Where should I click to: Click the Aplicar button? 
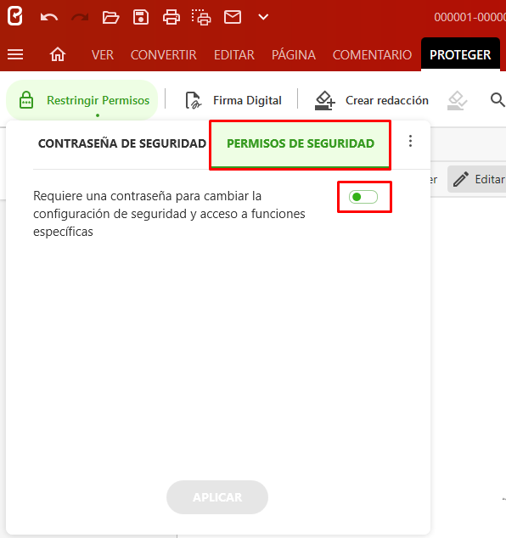point(217,497)
